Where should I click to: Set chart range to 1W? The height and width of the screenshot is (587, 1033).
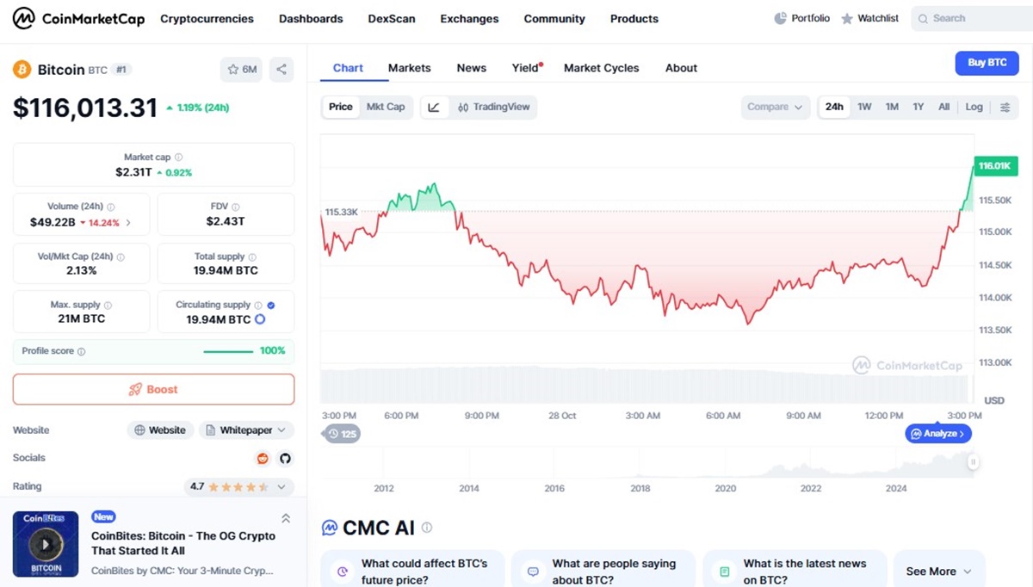tap(864, 107)
